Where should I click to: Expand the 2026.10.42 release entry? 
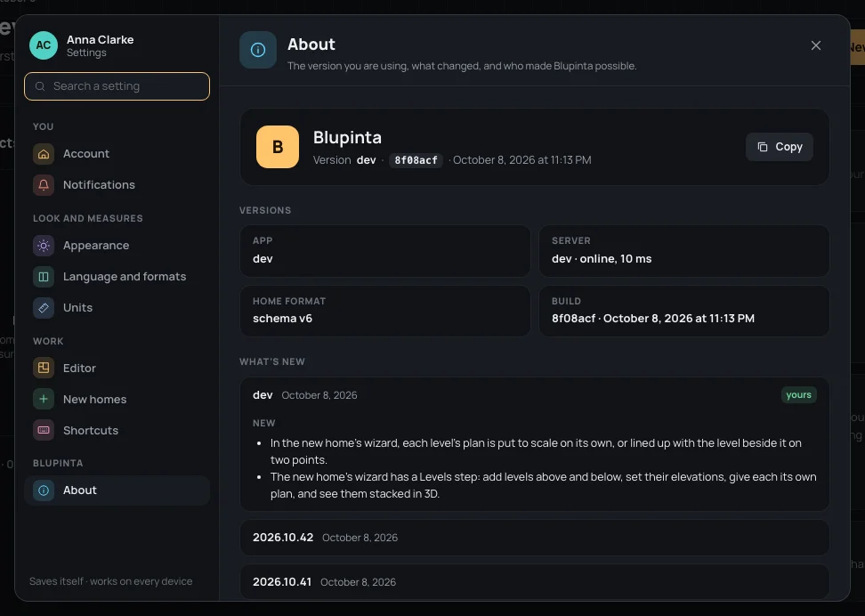click(x=535, y=538)
